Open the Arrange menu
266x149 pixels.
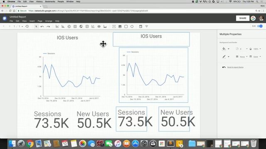tap(49, 21)
